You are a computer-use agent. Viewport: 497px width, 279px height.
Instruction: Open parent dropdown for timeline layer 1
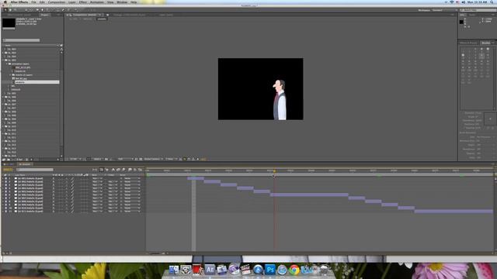(132, 179)
